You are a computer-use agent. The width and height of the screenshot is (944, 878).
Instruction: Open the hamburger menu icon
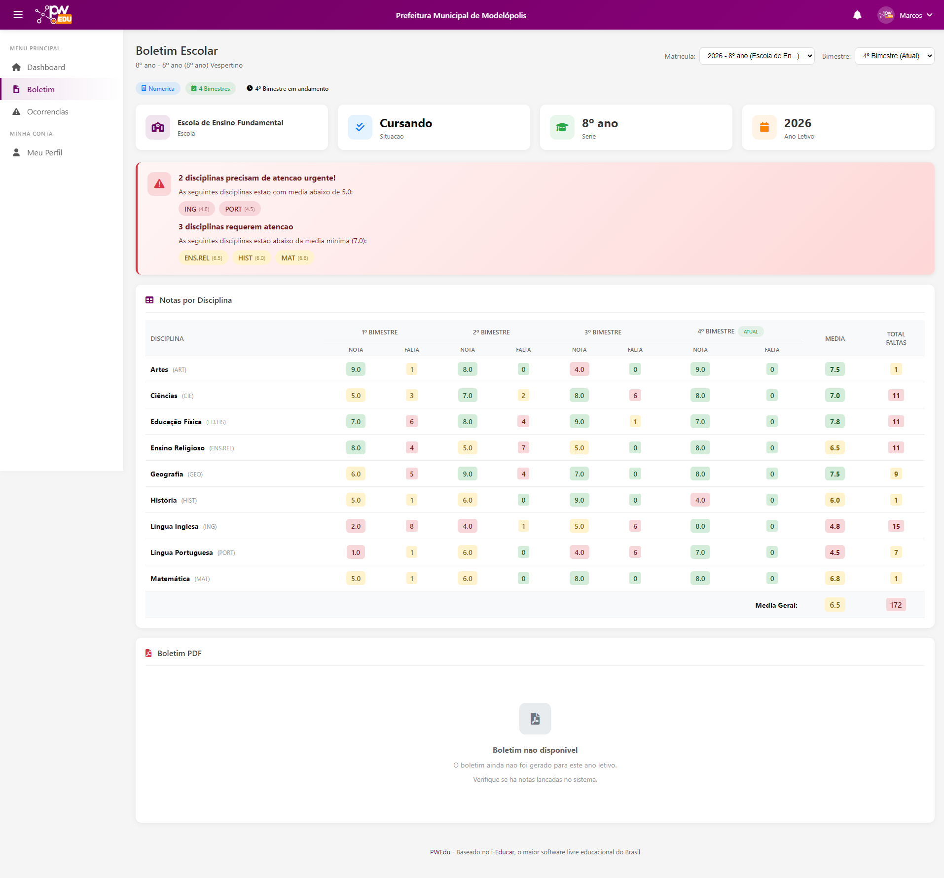click(18, 15)
